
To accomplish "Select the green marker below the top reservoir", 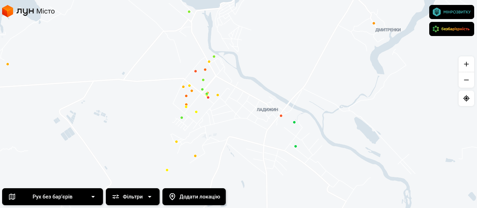I will (189, 12).
